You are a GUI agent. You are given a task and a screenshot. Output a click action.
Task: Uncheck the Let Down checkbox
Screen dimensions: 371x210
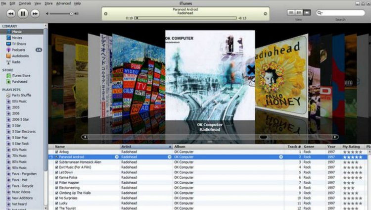[56, 172]
